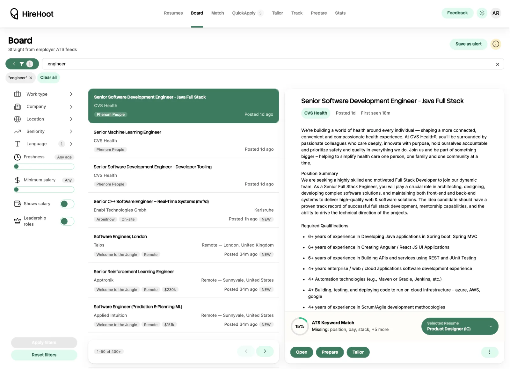Image resolution: width=510 pixels, height=369 pixels.
Task: Switch to the Match tab
Action: pos(218,13)
